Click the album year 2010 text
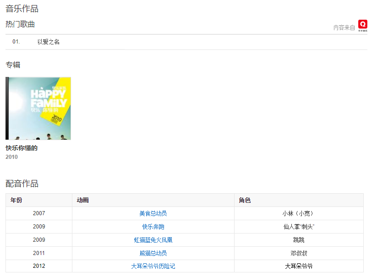This screenshot has width=377, height=277. (11, 157)
